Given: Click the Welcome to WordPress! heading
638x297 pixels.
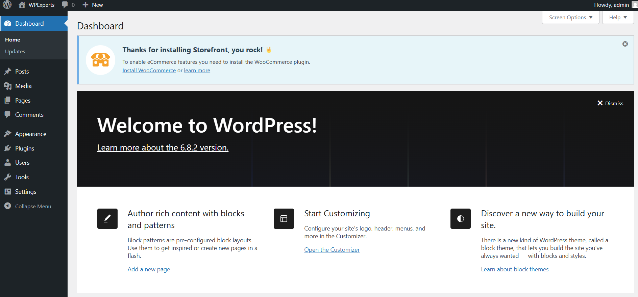Looking at the screenshot, I should coord(207,126).
